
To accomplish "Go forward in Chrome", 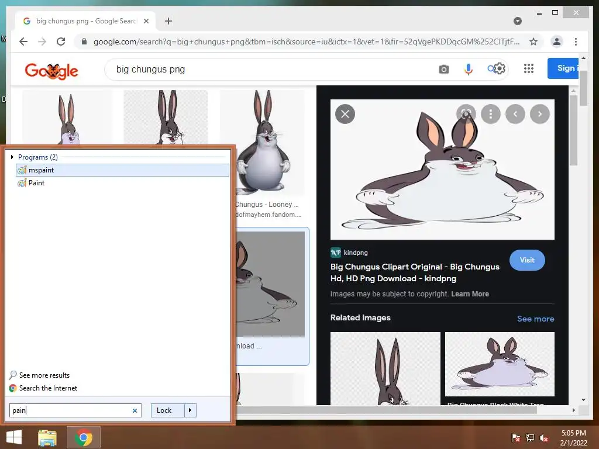I will click(x=42, y=42).
